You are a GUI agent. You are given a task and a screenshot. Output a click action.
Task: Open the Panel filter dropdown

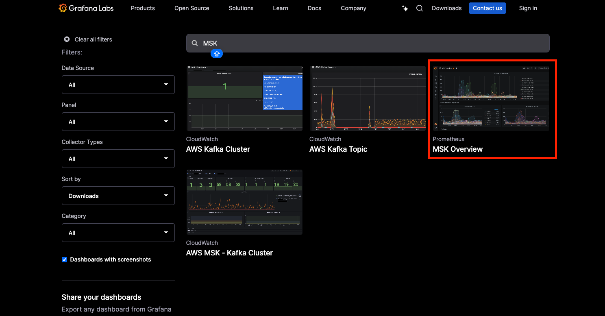118,122
